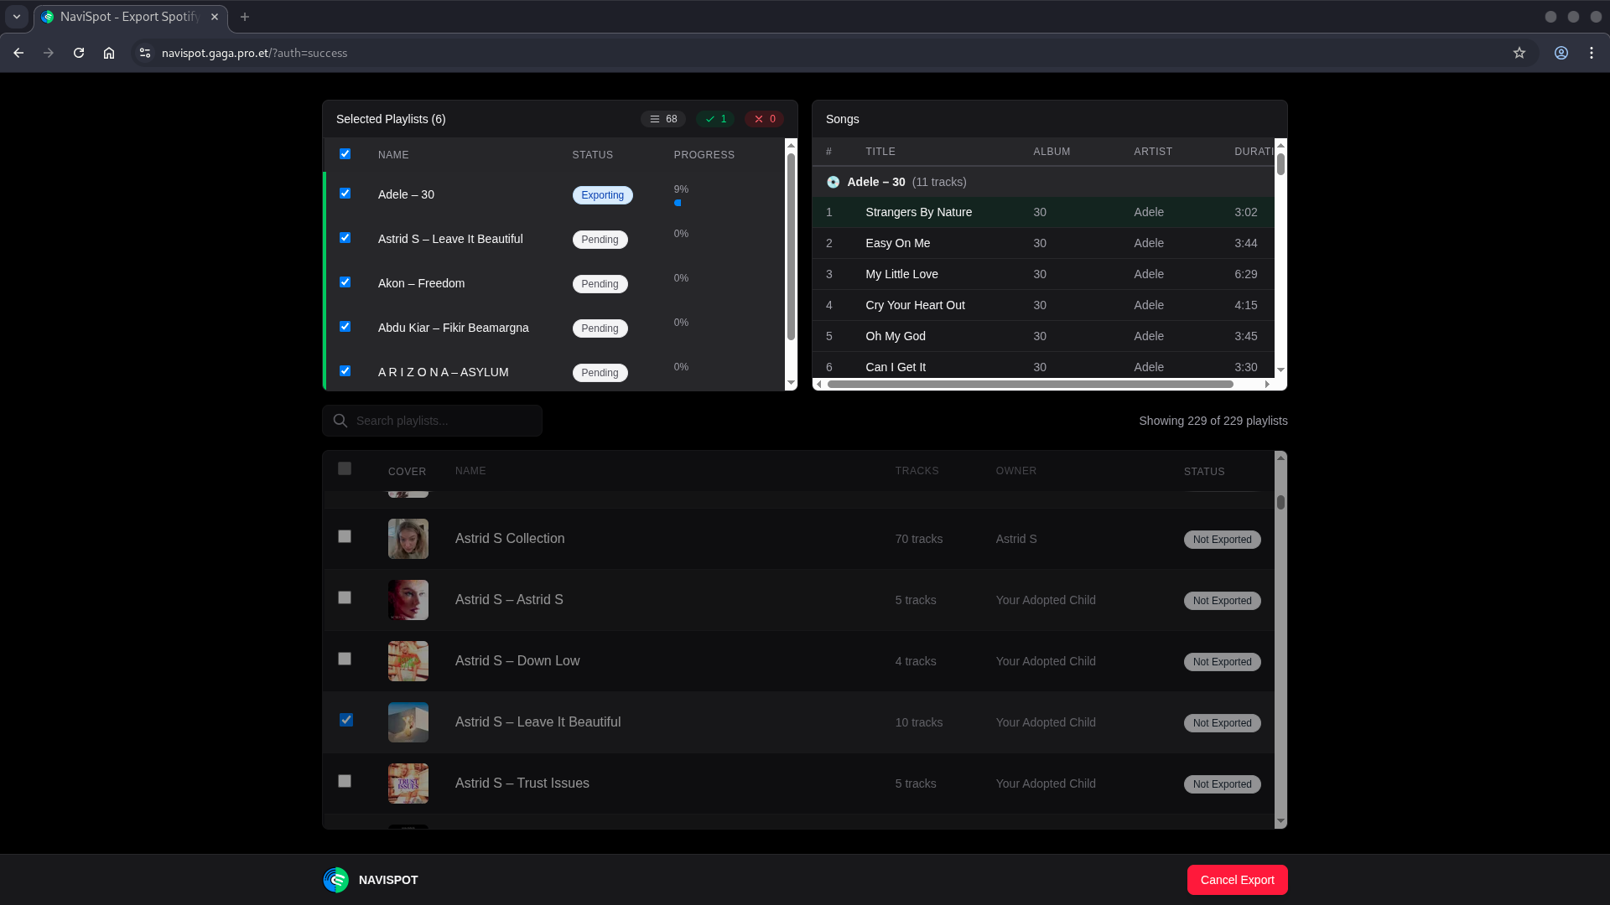Click the bookmark star in the address bar
1610x905 pixels.
coord(1519,52)
